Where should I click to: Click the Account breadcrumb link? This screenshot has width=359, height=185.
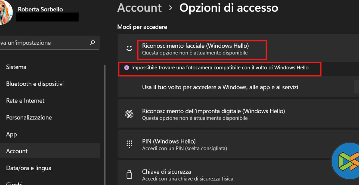(x=139, y=8)
